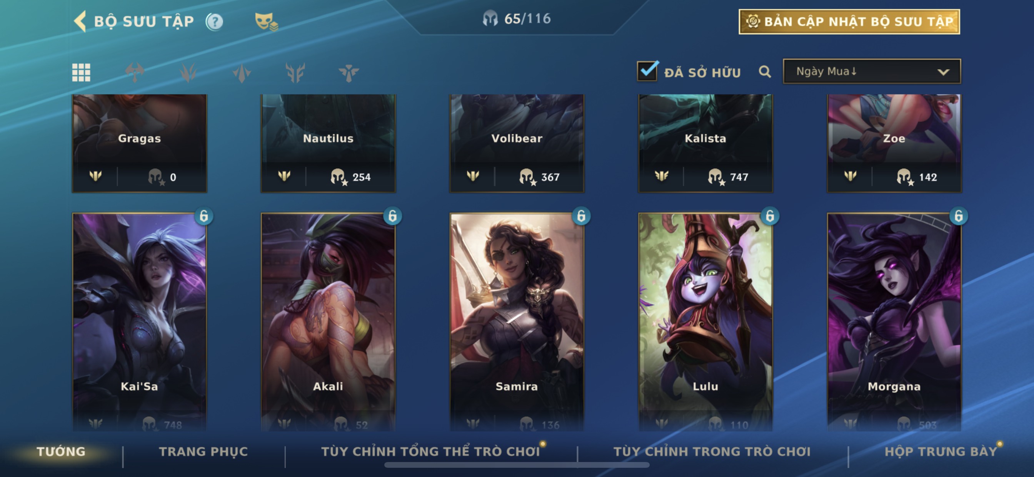Open the Ngày Mua sort dropdown
The image size is (1034, 477).
tap(872, 71)
